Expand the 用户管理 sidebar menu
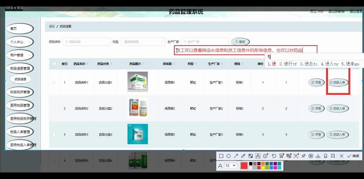364x179 pixels. (x=20, y=55)
